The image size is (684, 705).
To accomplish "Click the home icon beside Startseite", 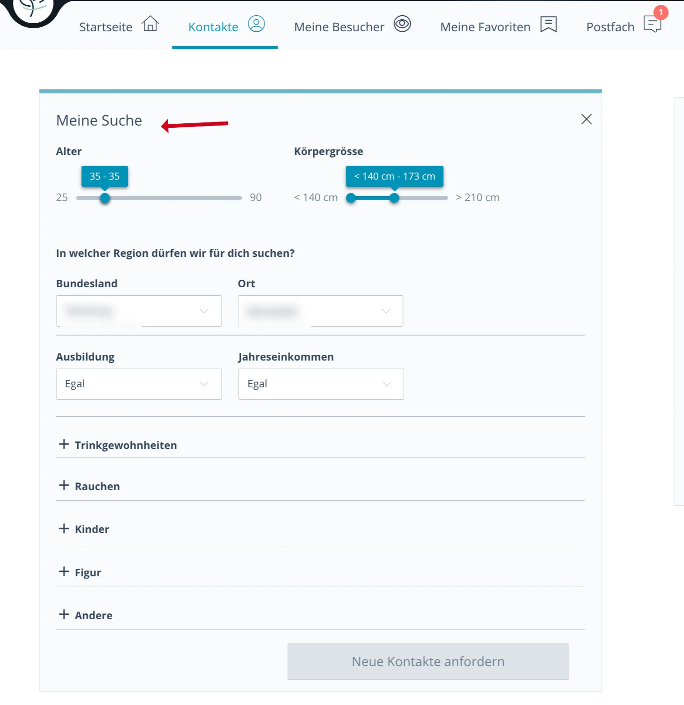I will 151,24.
